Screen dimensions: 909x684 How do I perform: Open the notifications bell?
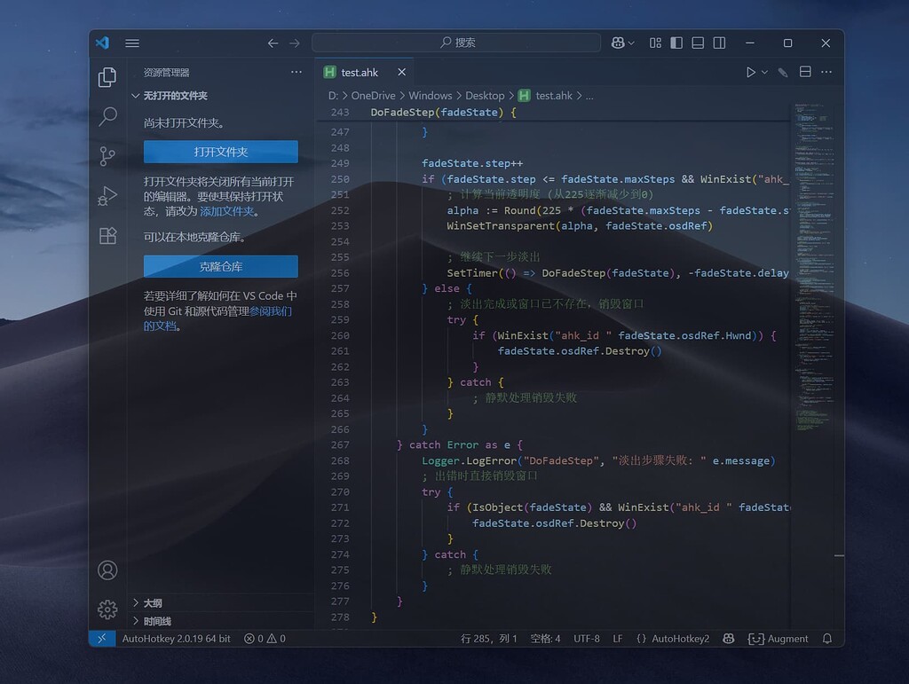click(x=827, y=638)
